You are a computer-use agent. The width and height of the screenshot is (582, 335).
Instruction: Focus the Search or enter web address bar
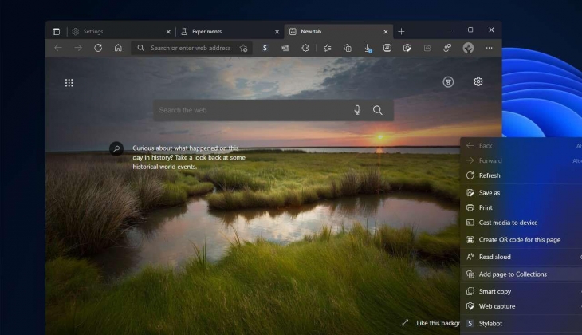(191, 48)
